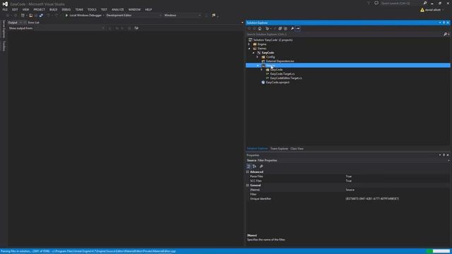
Task: Switch to the Error List tab
Action: (x=33, y=23)
